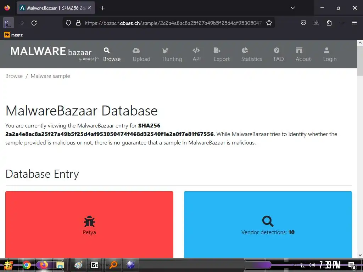The image size is (363, 272).
Task: Open the Upload menu item
Action: click(x=141, y=55)
